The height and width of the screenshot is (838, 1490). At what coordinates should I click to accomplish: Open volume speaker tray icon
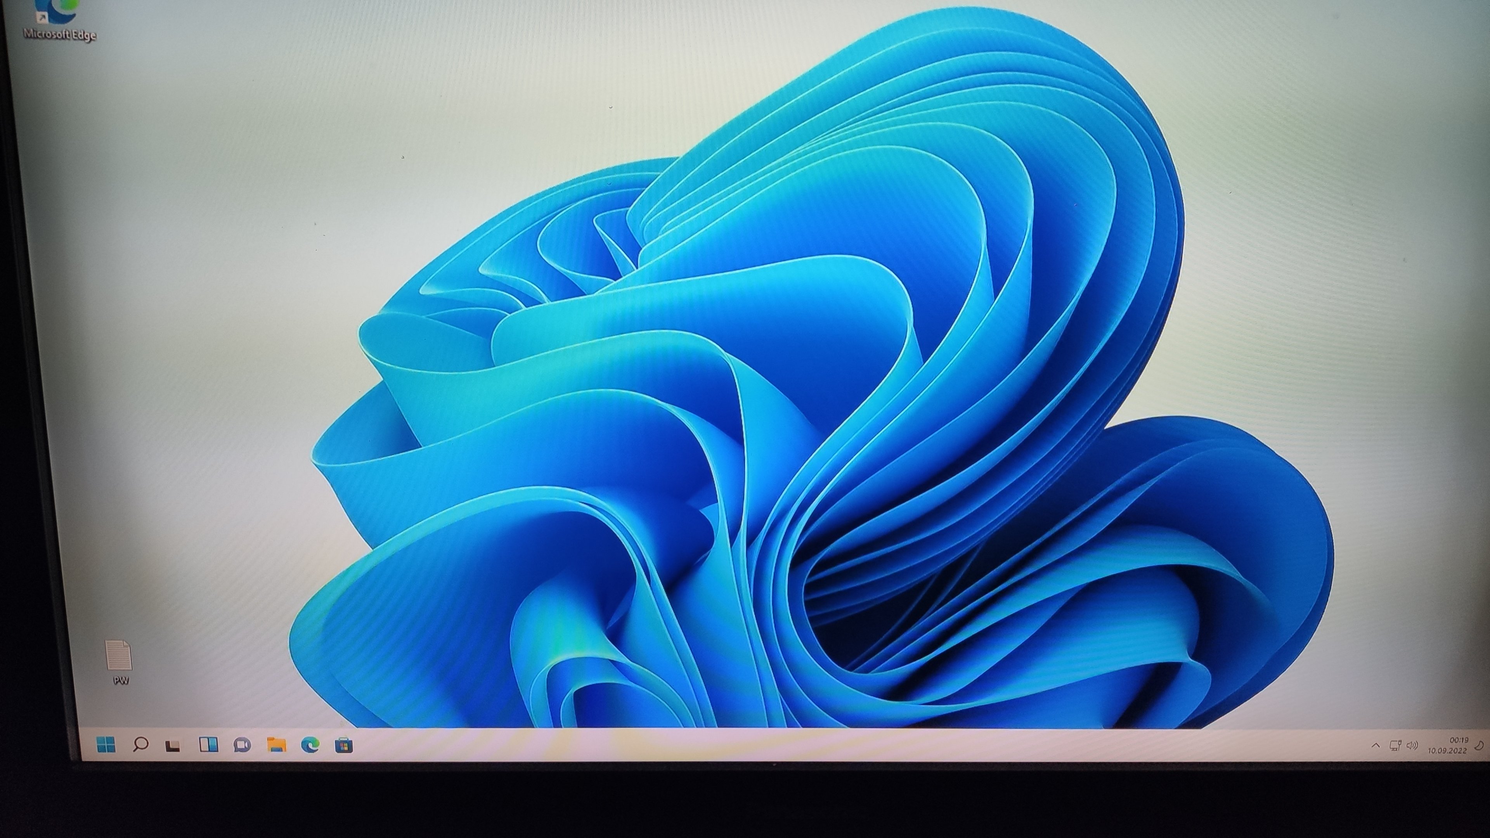[x=1412, y=745]
